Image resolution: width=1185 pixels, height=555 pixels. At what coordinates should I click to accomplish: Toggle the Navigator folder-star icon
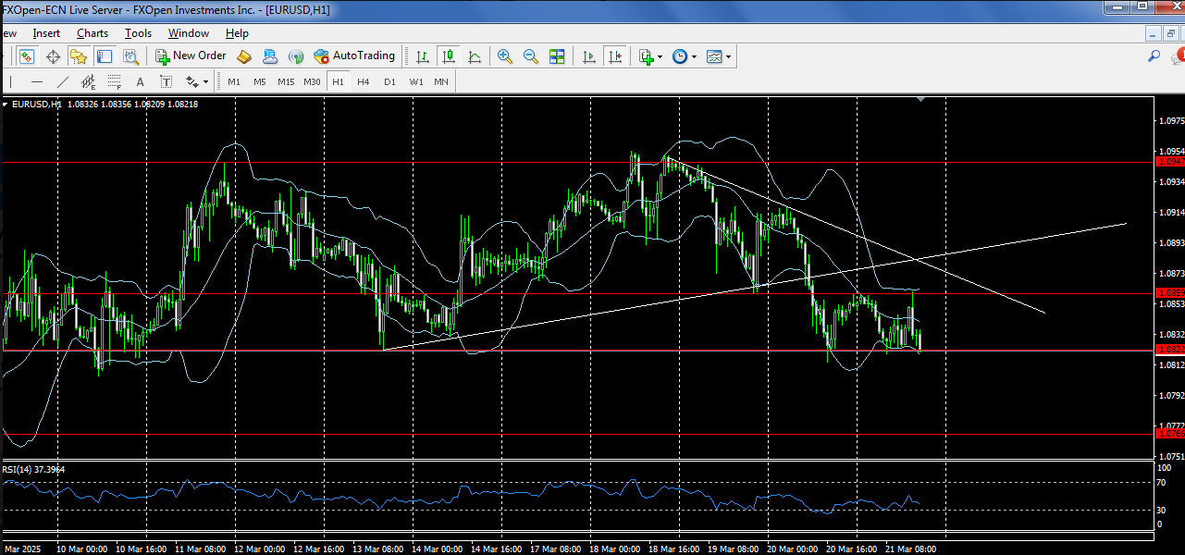click(79, 56)
